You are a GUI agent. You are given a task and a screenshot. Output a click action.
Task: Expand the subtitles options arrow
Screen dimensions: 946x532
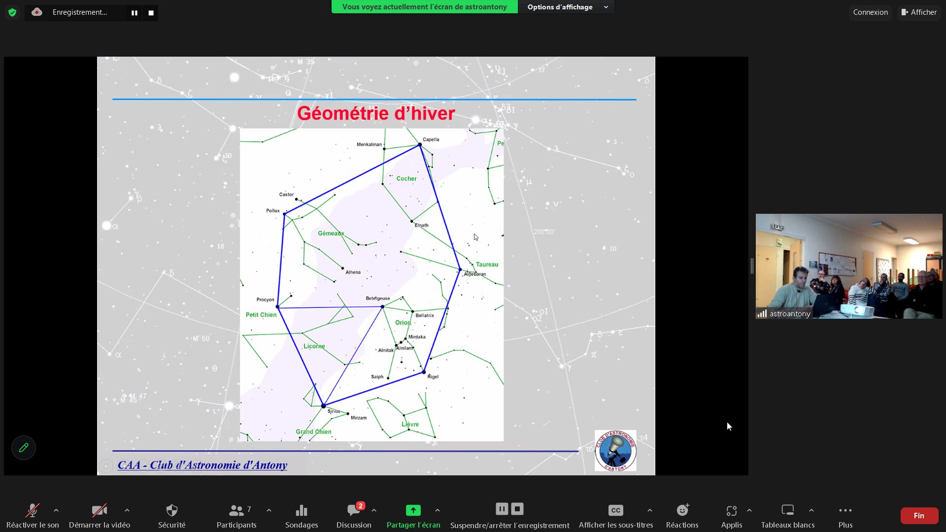(x=650, y=510)
